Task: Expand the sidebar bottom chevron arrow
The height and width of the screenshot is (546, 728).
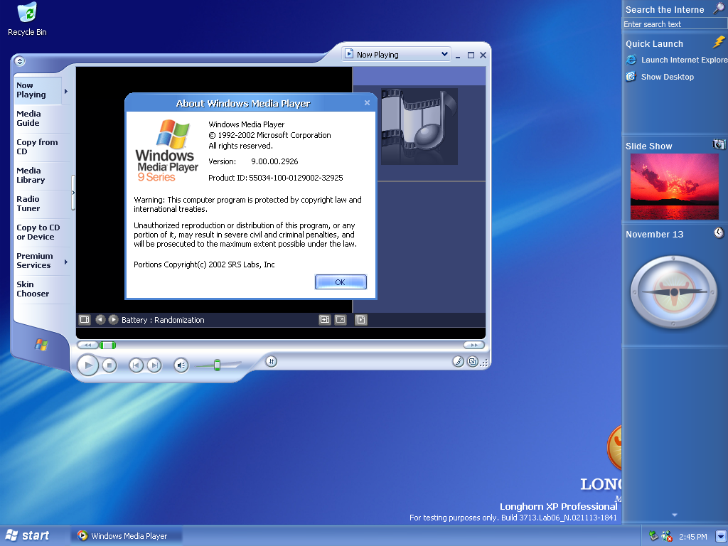Action: tap(675, 515)
